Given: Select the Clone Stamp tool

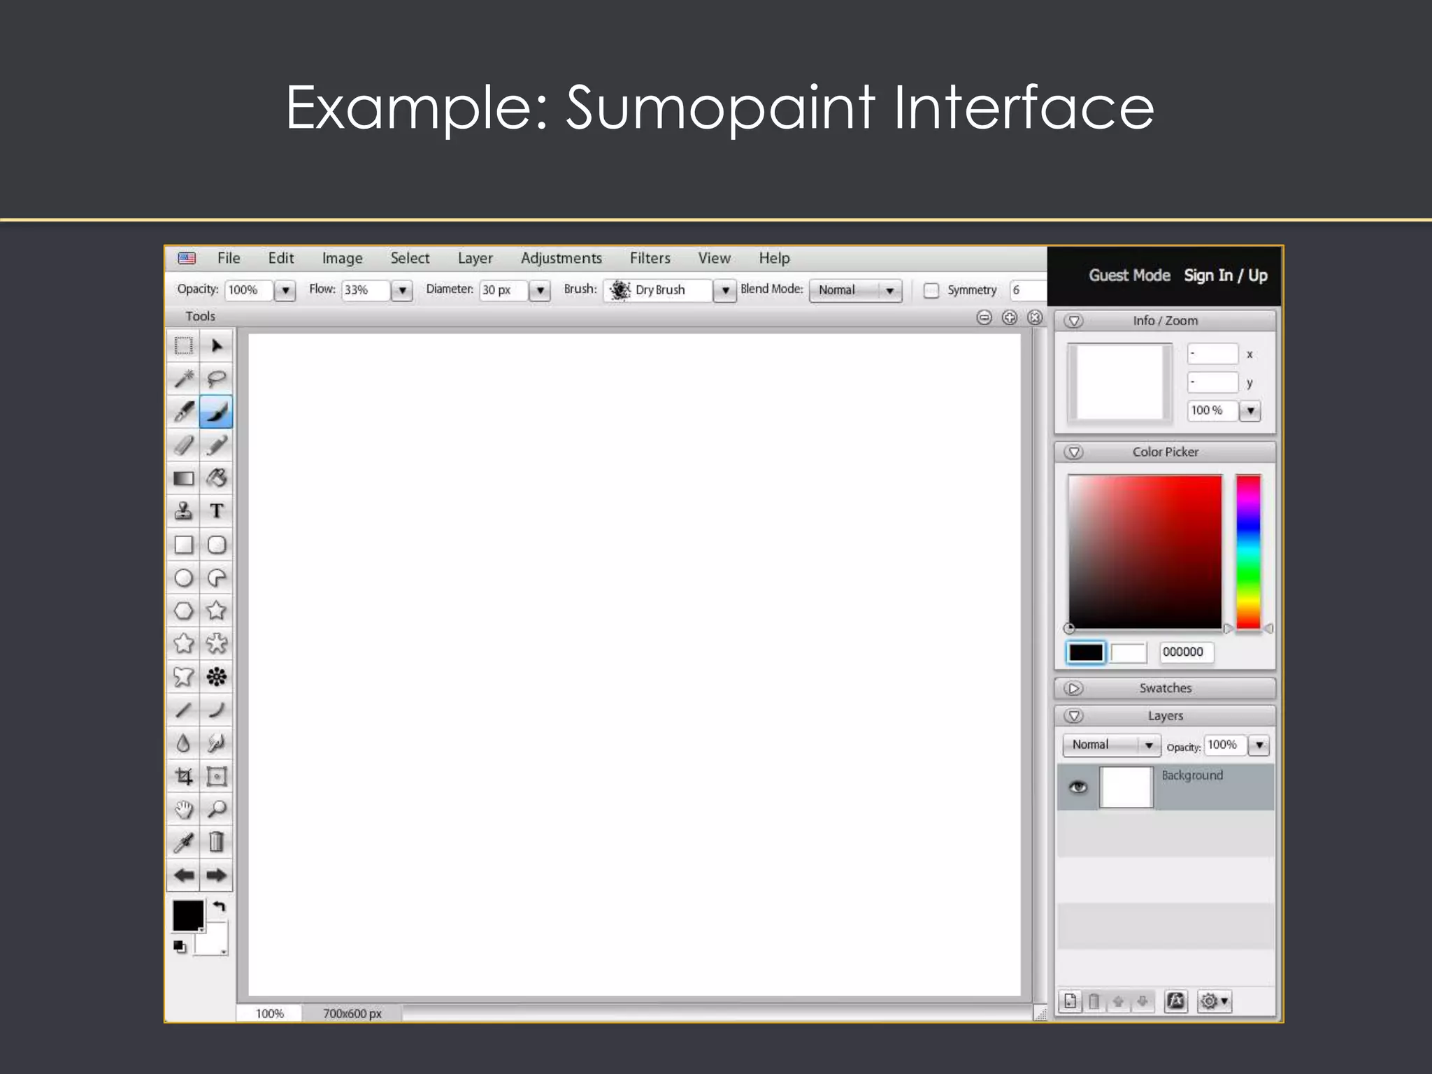Looking at the screenshot, I should (x=183, y=511).
